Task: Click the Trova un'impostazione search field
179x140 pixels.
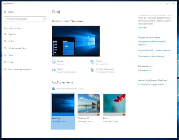Action: (x=25, y=19)
